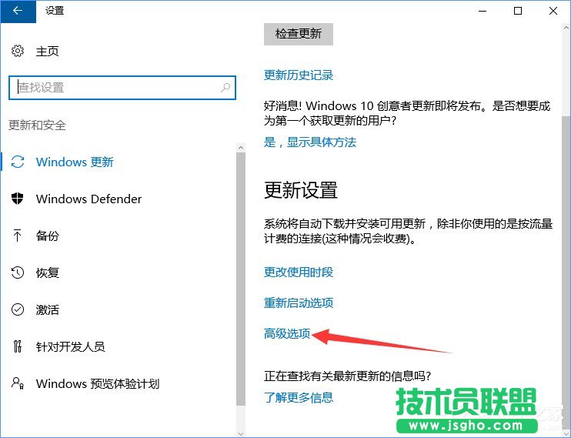Open 恢复 settings page

[48, 272]
